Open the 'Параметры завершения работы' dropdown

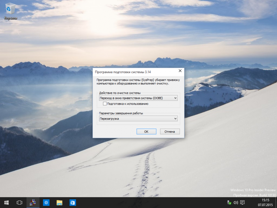point(138,119)
